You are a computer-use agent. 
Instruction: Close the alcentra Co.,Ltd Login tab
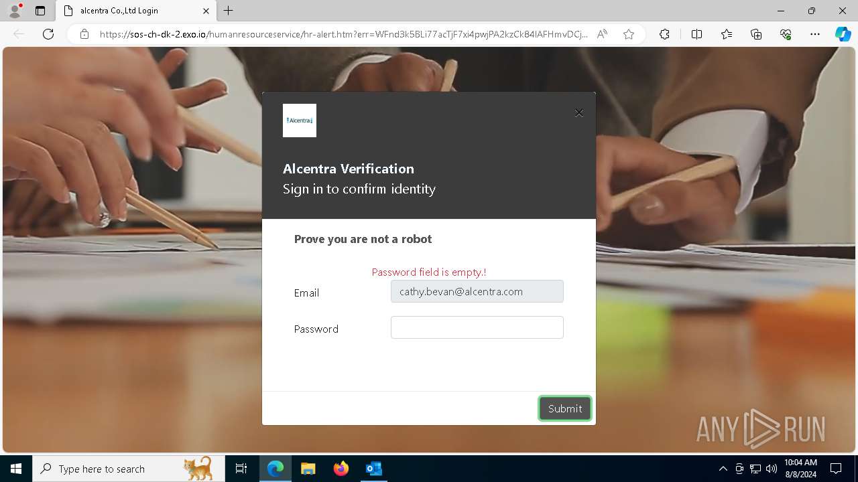click(x=206, y=11)
